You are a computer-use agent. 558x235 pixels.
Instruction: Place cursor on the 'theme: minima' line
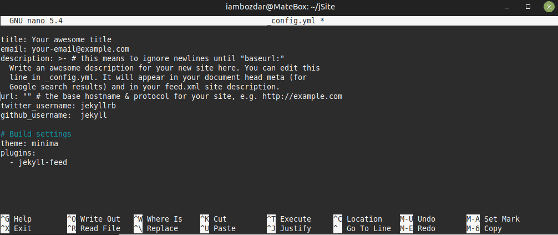coord(29,144)
